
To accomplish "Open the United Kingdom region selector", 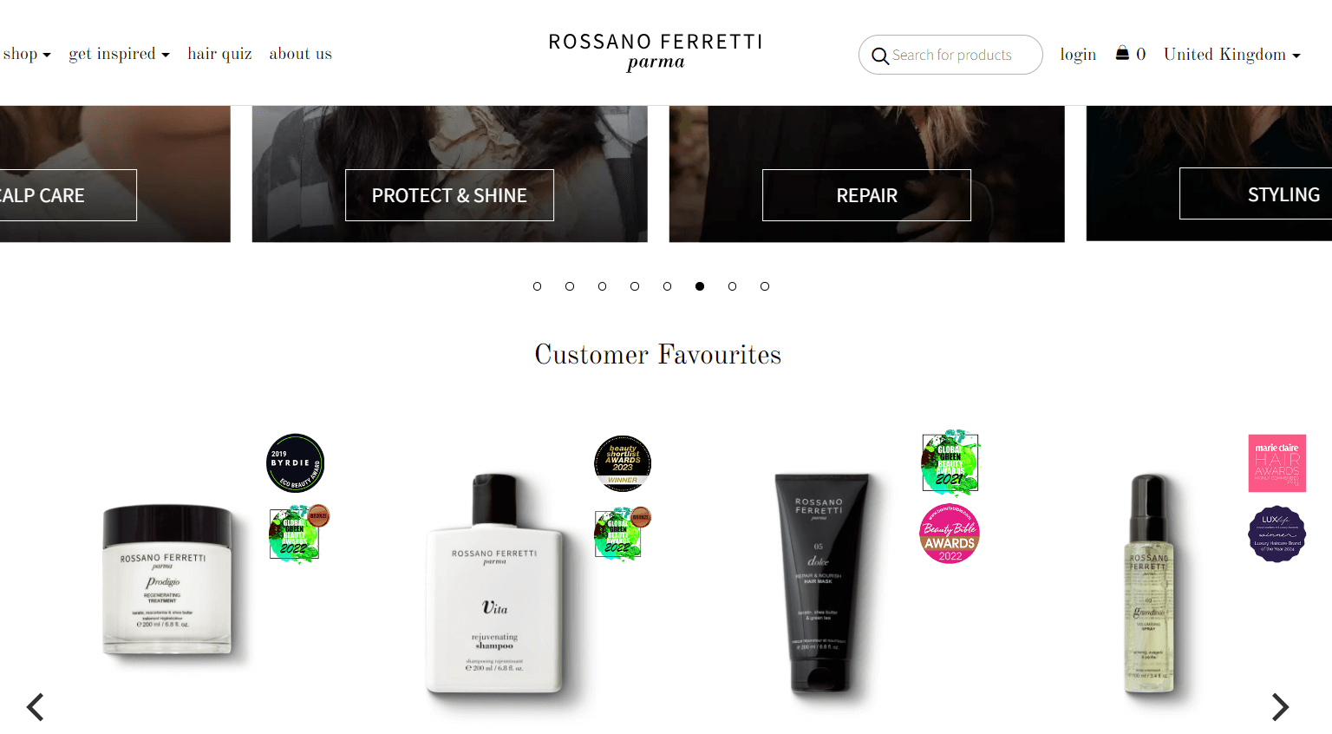I will coord(1232,55).
